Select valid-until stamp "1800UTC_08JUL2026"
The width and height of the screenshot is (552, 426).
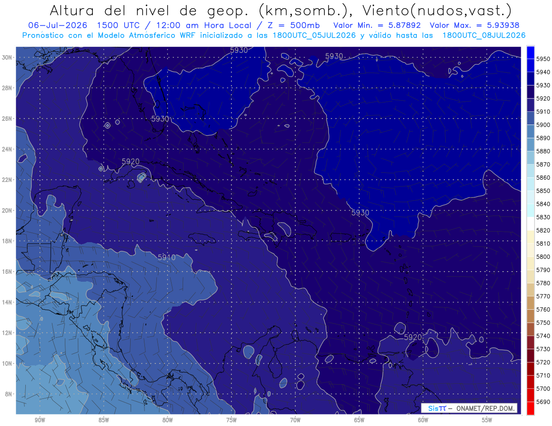click(484, 35)
